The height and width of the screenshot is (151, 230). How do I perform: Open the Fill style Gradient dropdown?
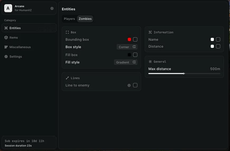[125, 62]
